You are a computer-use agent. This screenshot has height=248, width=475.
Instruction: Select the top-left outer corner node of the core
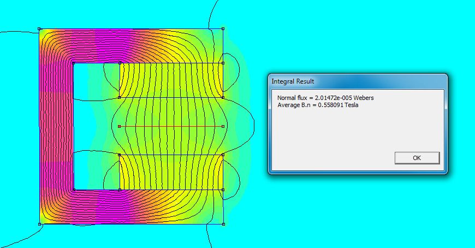click(39, 29)
